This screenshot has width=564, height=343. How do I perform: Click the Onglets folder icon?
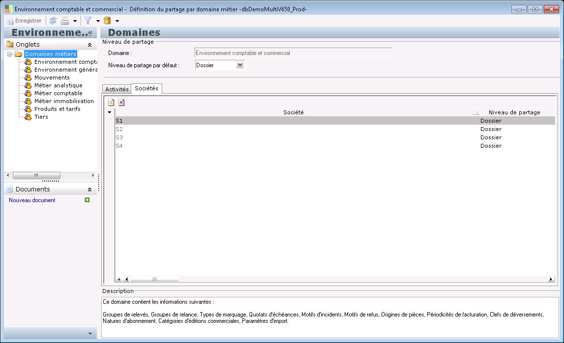point(10,44)
